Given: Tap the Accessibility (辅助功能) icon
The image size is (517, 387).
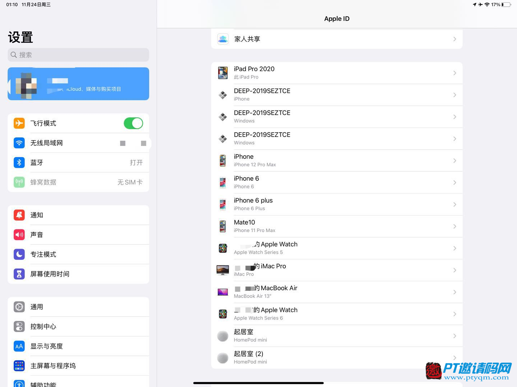Looking at the screenshot, I should tap(19, 383).
